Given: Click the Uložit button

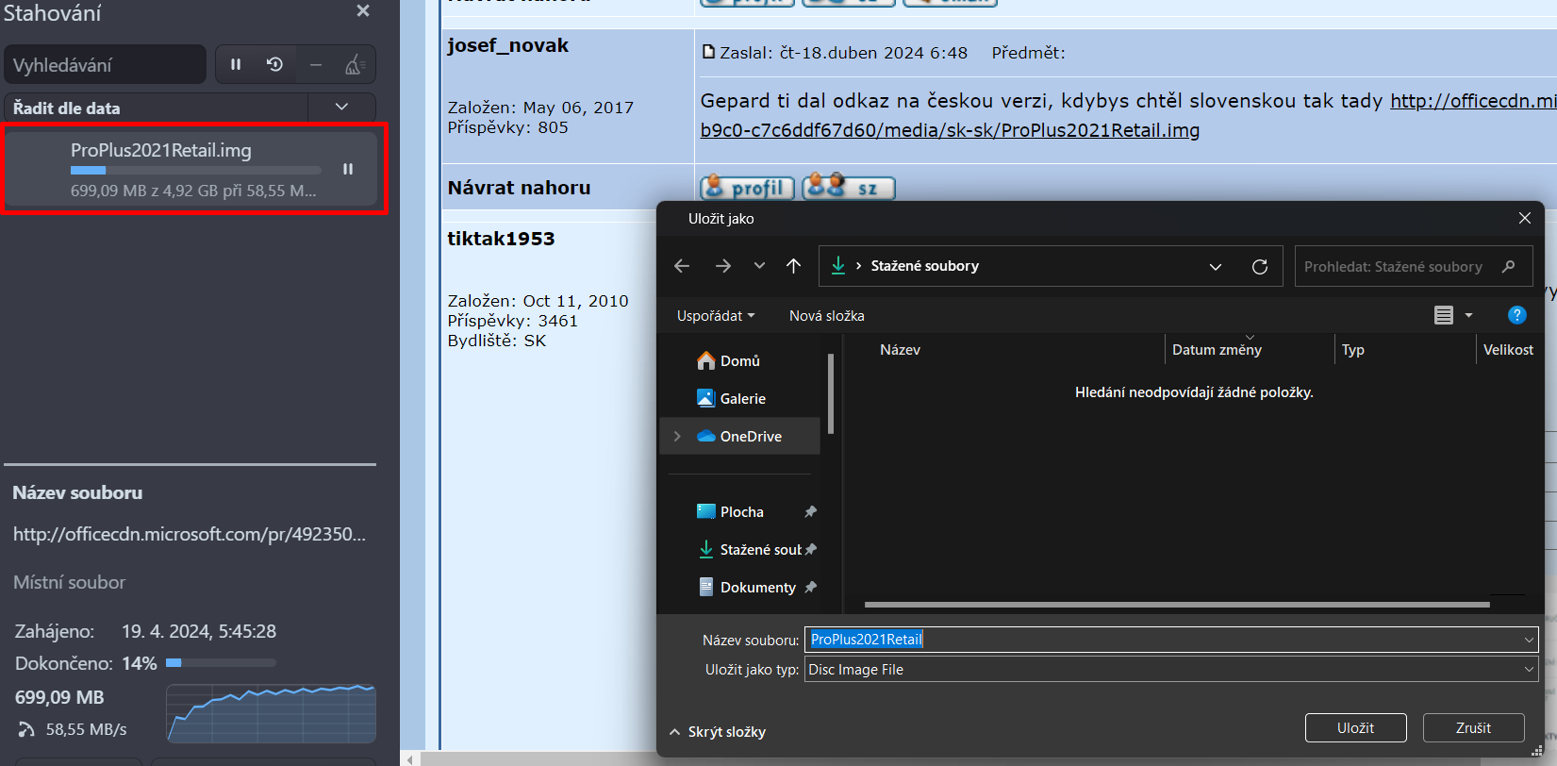Looking at the screenshot, I should [1355, 728].
